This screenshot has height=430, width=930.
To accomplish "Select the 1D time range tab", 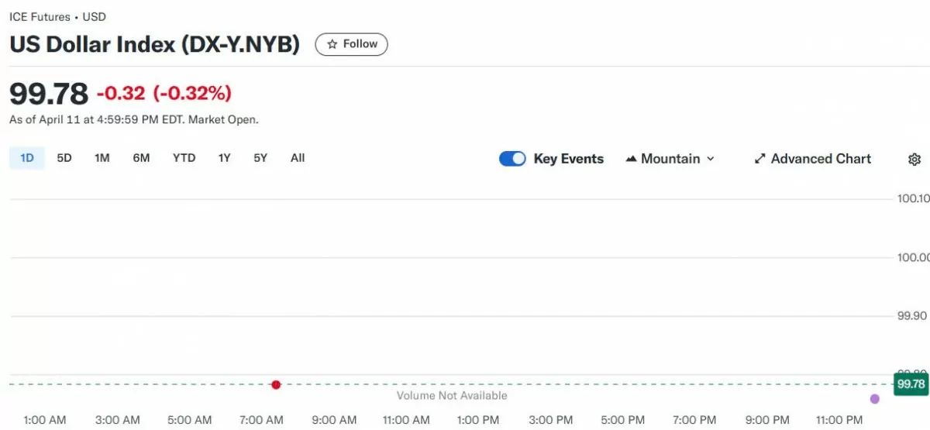I will 27,158.
